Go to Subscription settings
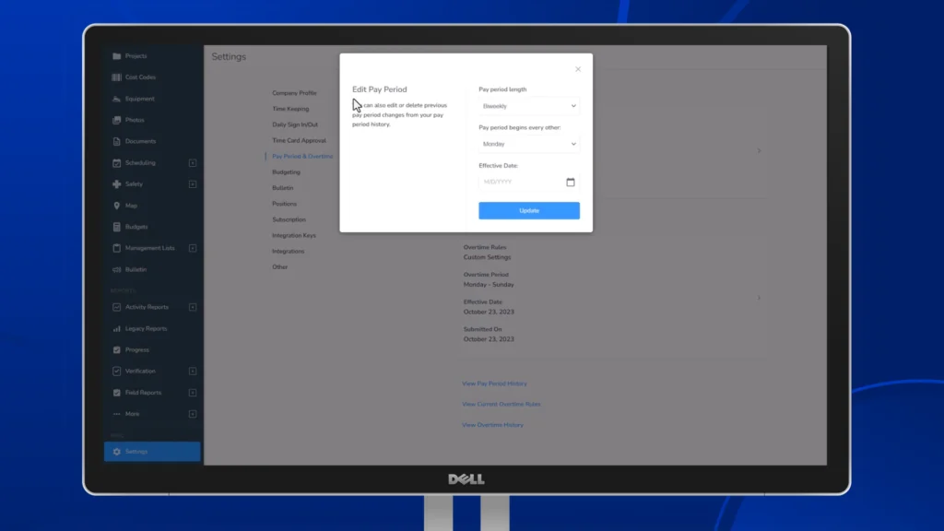Image resolution: width=944 pixels, height=531 pixels. (x=289, y=219)
